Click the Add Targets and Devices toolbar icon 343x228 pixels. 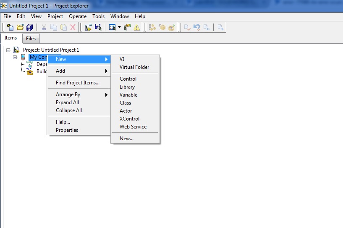(x=89, y=27)
